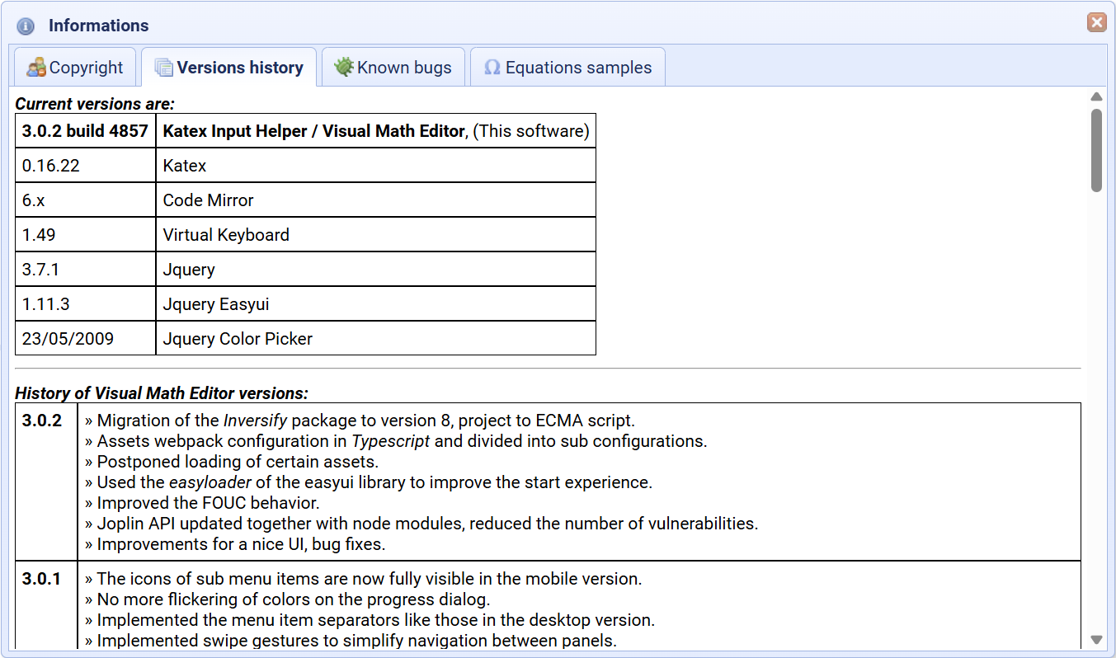Viewport: 1116px width, 658px height.
Task: Click the Versions history documents icon
Action: click(x=163, y=68)
